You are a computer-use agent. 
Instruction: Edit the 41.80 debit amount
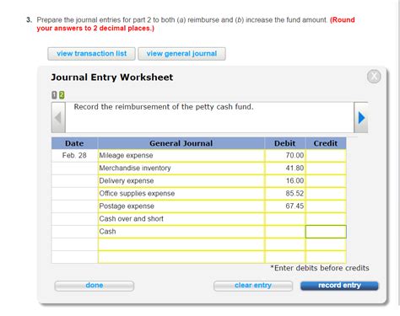tap(285, 168)
